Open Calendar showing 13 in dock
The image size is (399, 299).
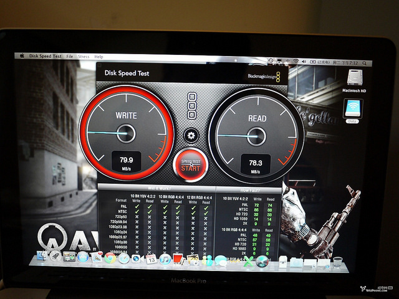tap(151, 259)
